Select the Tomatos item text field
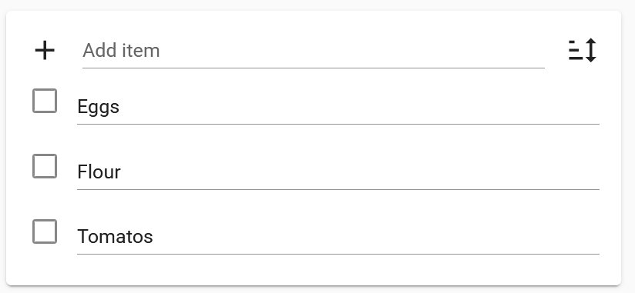 click(x=338, y=237)
